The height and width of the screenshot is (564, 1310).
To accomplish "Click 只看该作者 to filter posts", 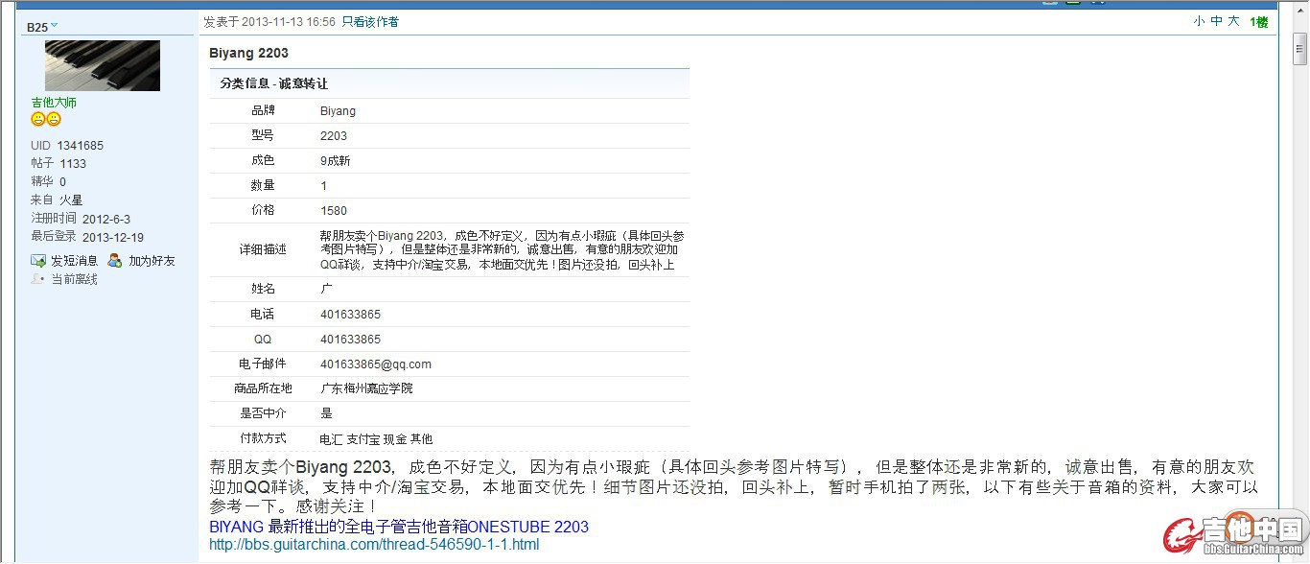I will coord(370,22).
